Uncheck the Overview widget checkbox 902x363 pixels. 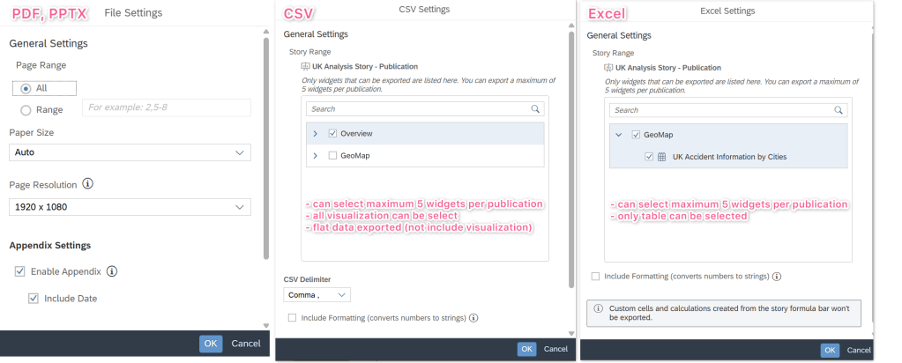tap(332, 133)
